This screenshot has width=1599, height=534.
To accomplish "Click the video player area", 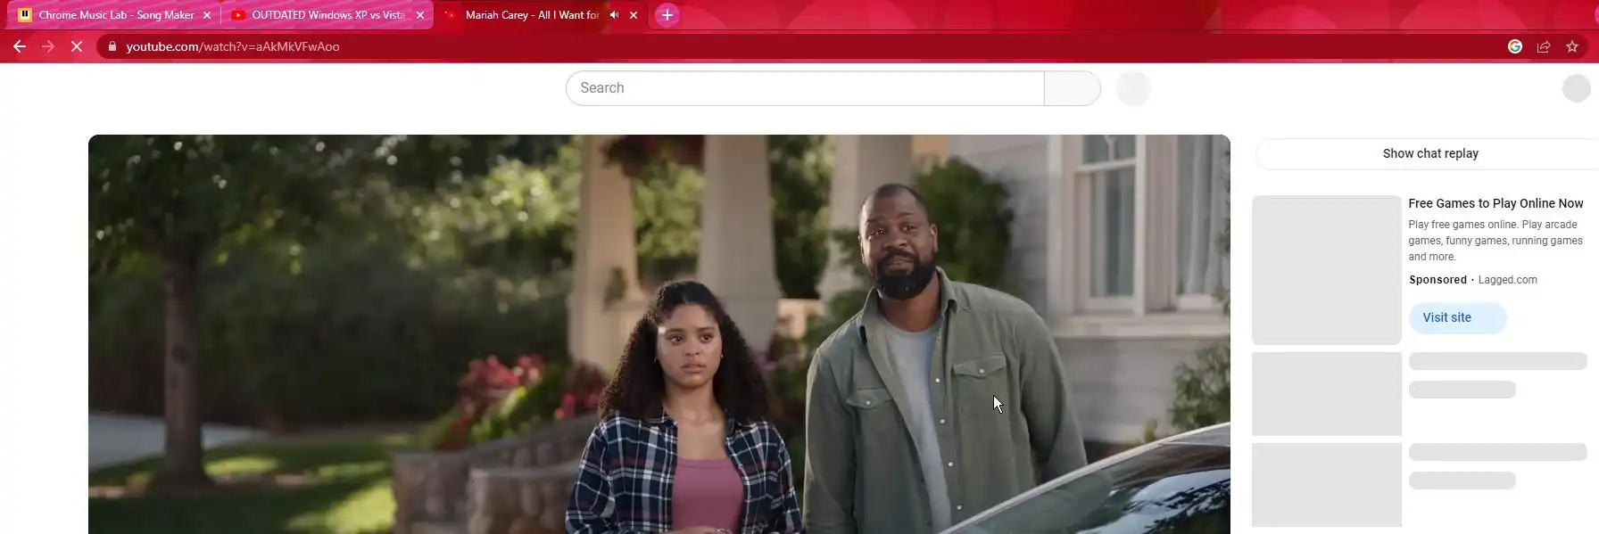I will pyautogui.click(x=659, y=334).
